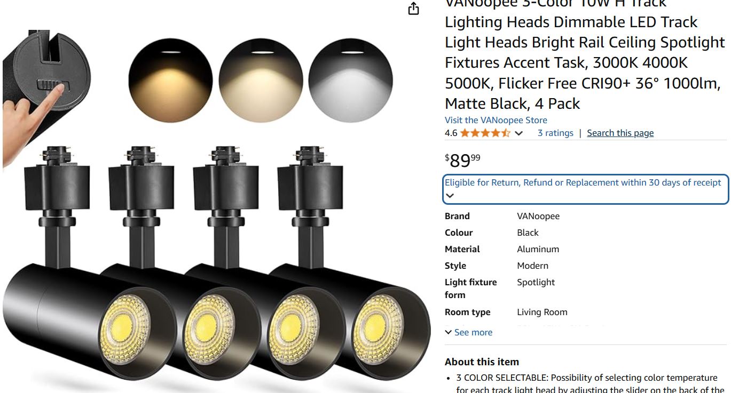Click the product title text

point(585,53)
